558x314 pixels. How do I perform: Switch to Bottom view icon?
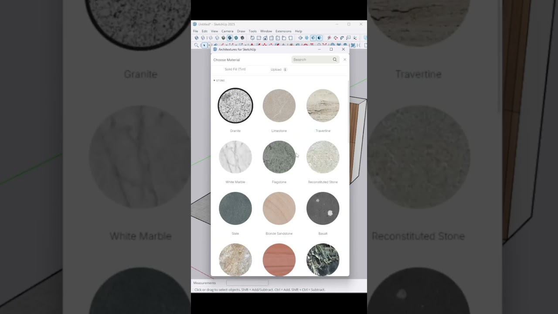coord(290,38)
